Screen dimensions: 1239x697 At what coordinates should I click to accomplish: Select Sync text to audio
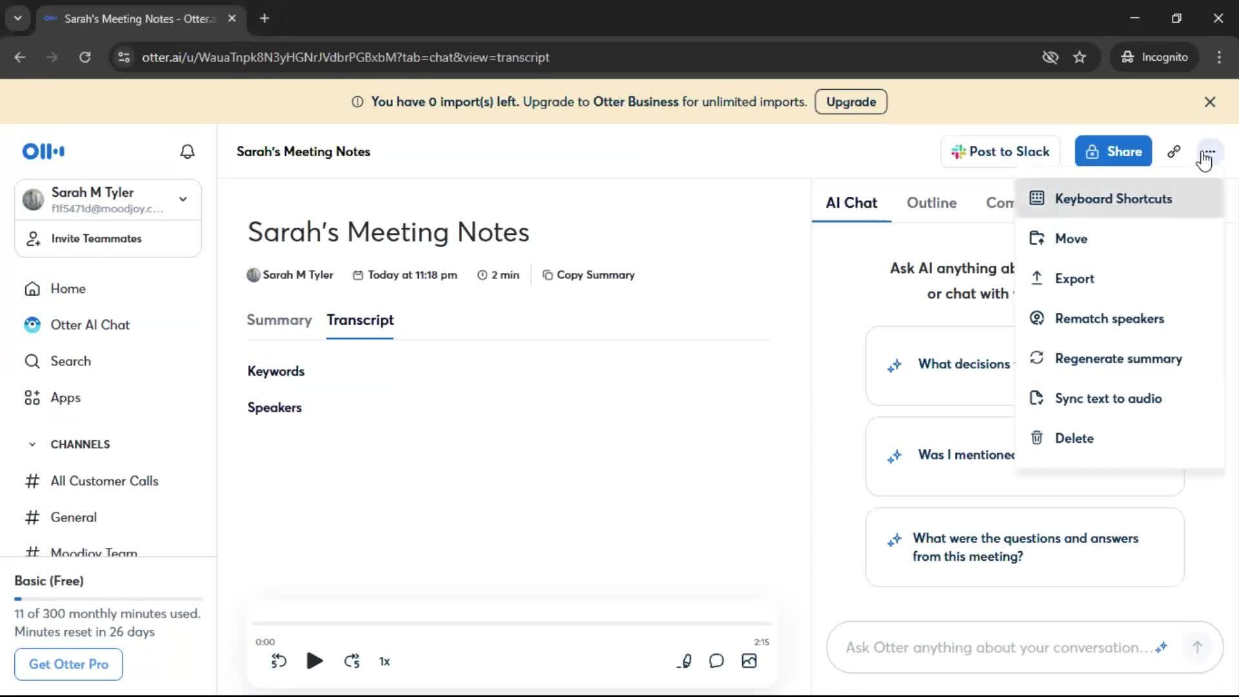click(x=1119, y=399)
